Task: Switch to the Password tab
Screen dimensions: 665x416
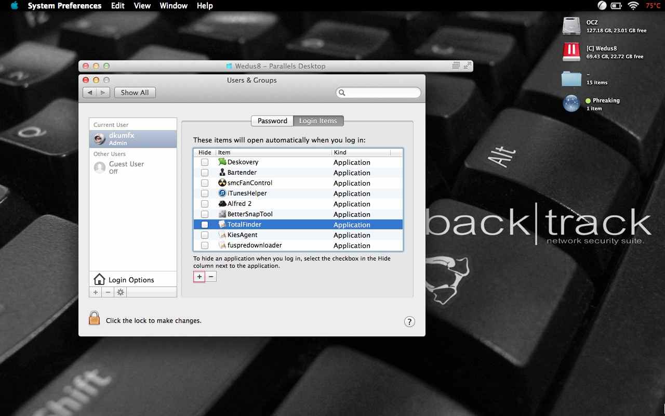Action: [272, 121]
